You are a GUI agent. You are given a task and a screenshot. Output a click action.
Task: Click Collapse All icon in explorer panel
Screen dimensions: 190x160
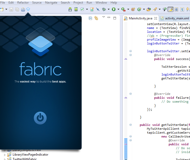90,18
